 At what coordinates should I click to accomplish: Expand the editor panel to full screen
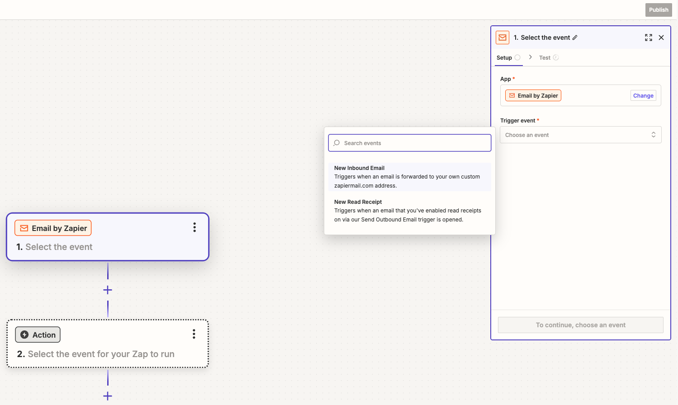pyautogui.click(x=648, y=38)
